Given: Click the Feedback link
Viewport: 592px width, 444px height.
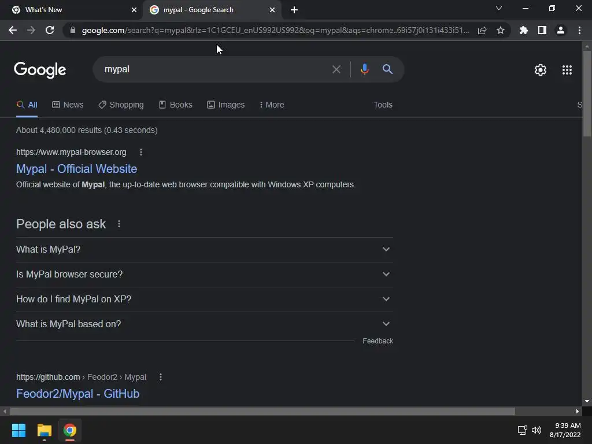Looking at the screenshot, I should (x=378, y=341).
